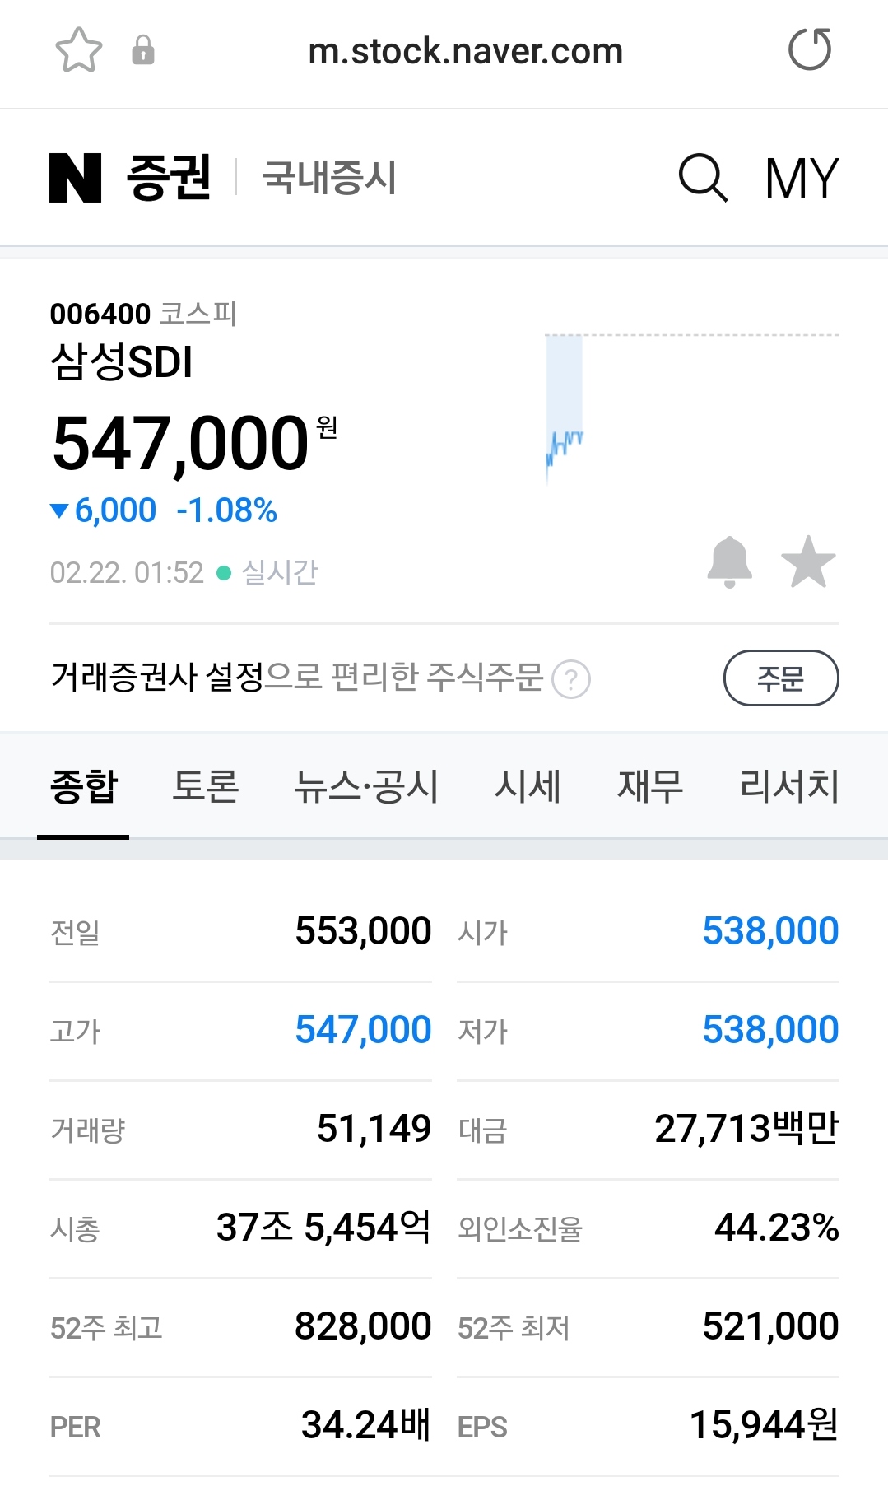Bookmark page with browser star icon
This screenshot has height=1491, width=888.
point(78,50)
